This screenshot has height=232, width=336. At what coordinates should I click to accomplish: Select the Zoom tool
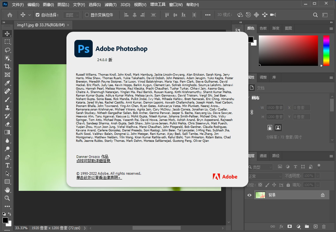click(x=7, y=198)
